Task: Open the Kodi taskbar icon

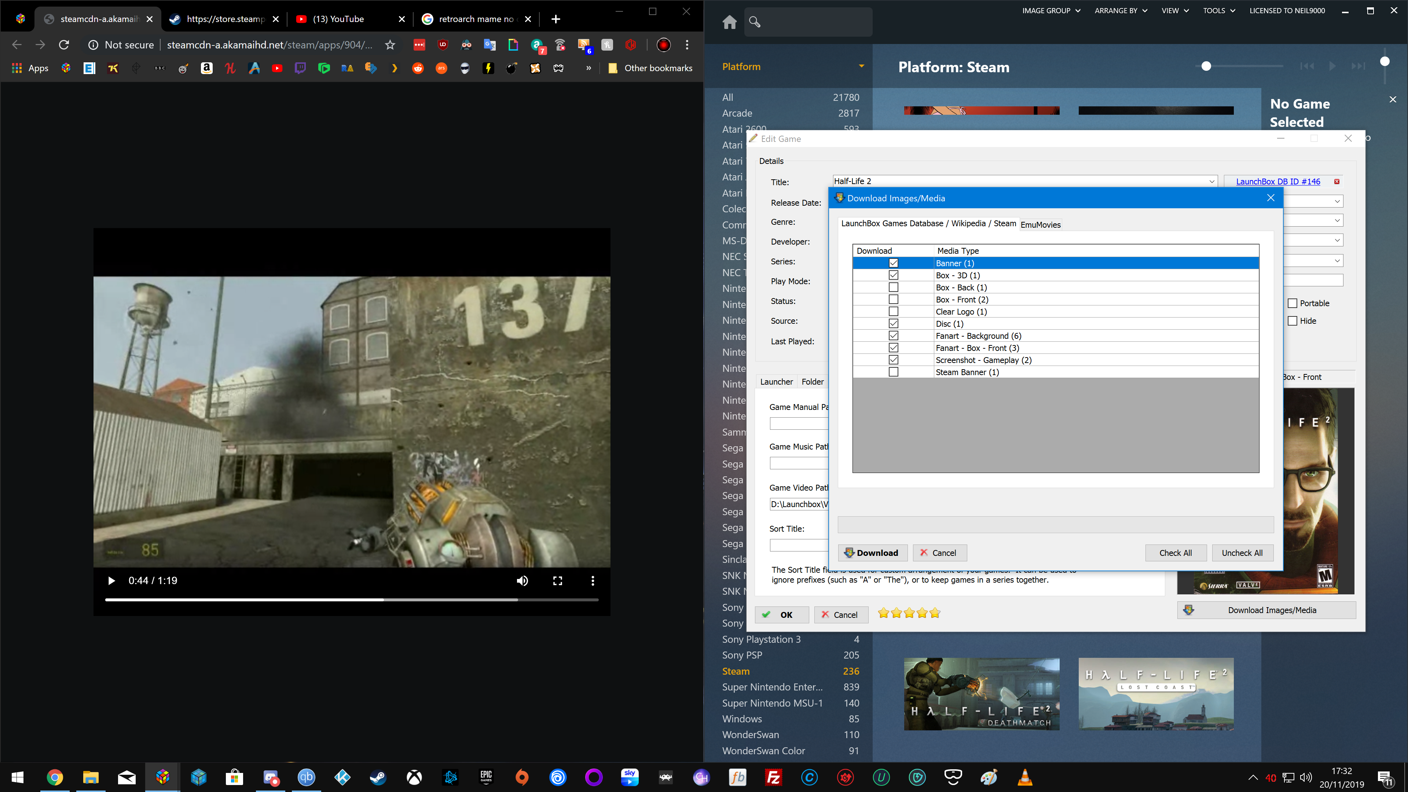Action: pyautogui.click(x=342, y=777)
